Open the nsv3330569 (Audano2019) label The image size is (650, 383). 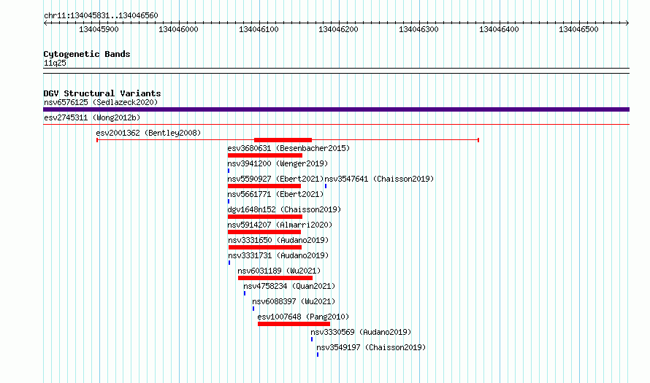[x=361, y=332]
